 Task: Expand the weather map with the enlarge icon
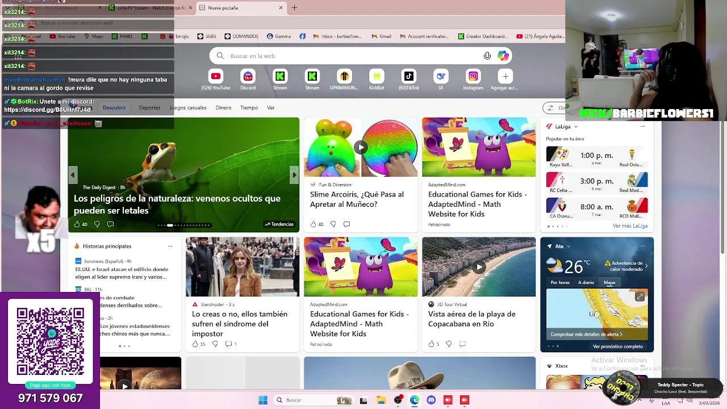(x=640, y=297)
